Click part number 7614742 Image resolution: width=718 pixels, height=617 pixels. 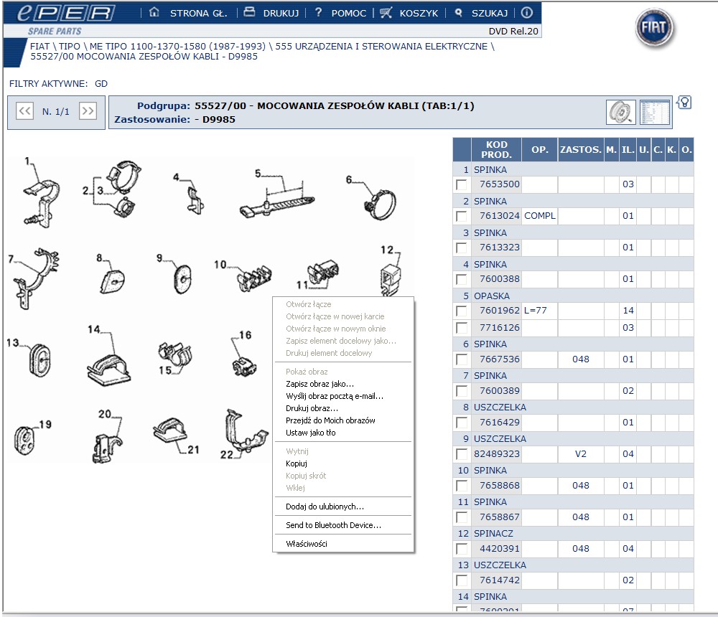coord(500,580)
